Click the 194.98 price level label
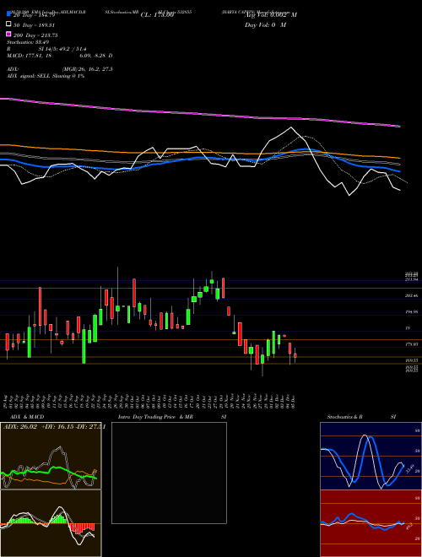 point(412,311)
